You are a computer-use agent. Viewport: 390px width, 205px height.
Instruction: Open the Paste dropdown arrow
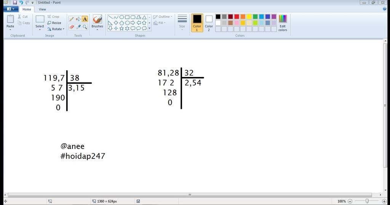(x=10, y=30)
